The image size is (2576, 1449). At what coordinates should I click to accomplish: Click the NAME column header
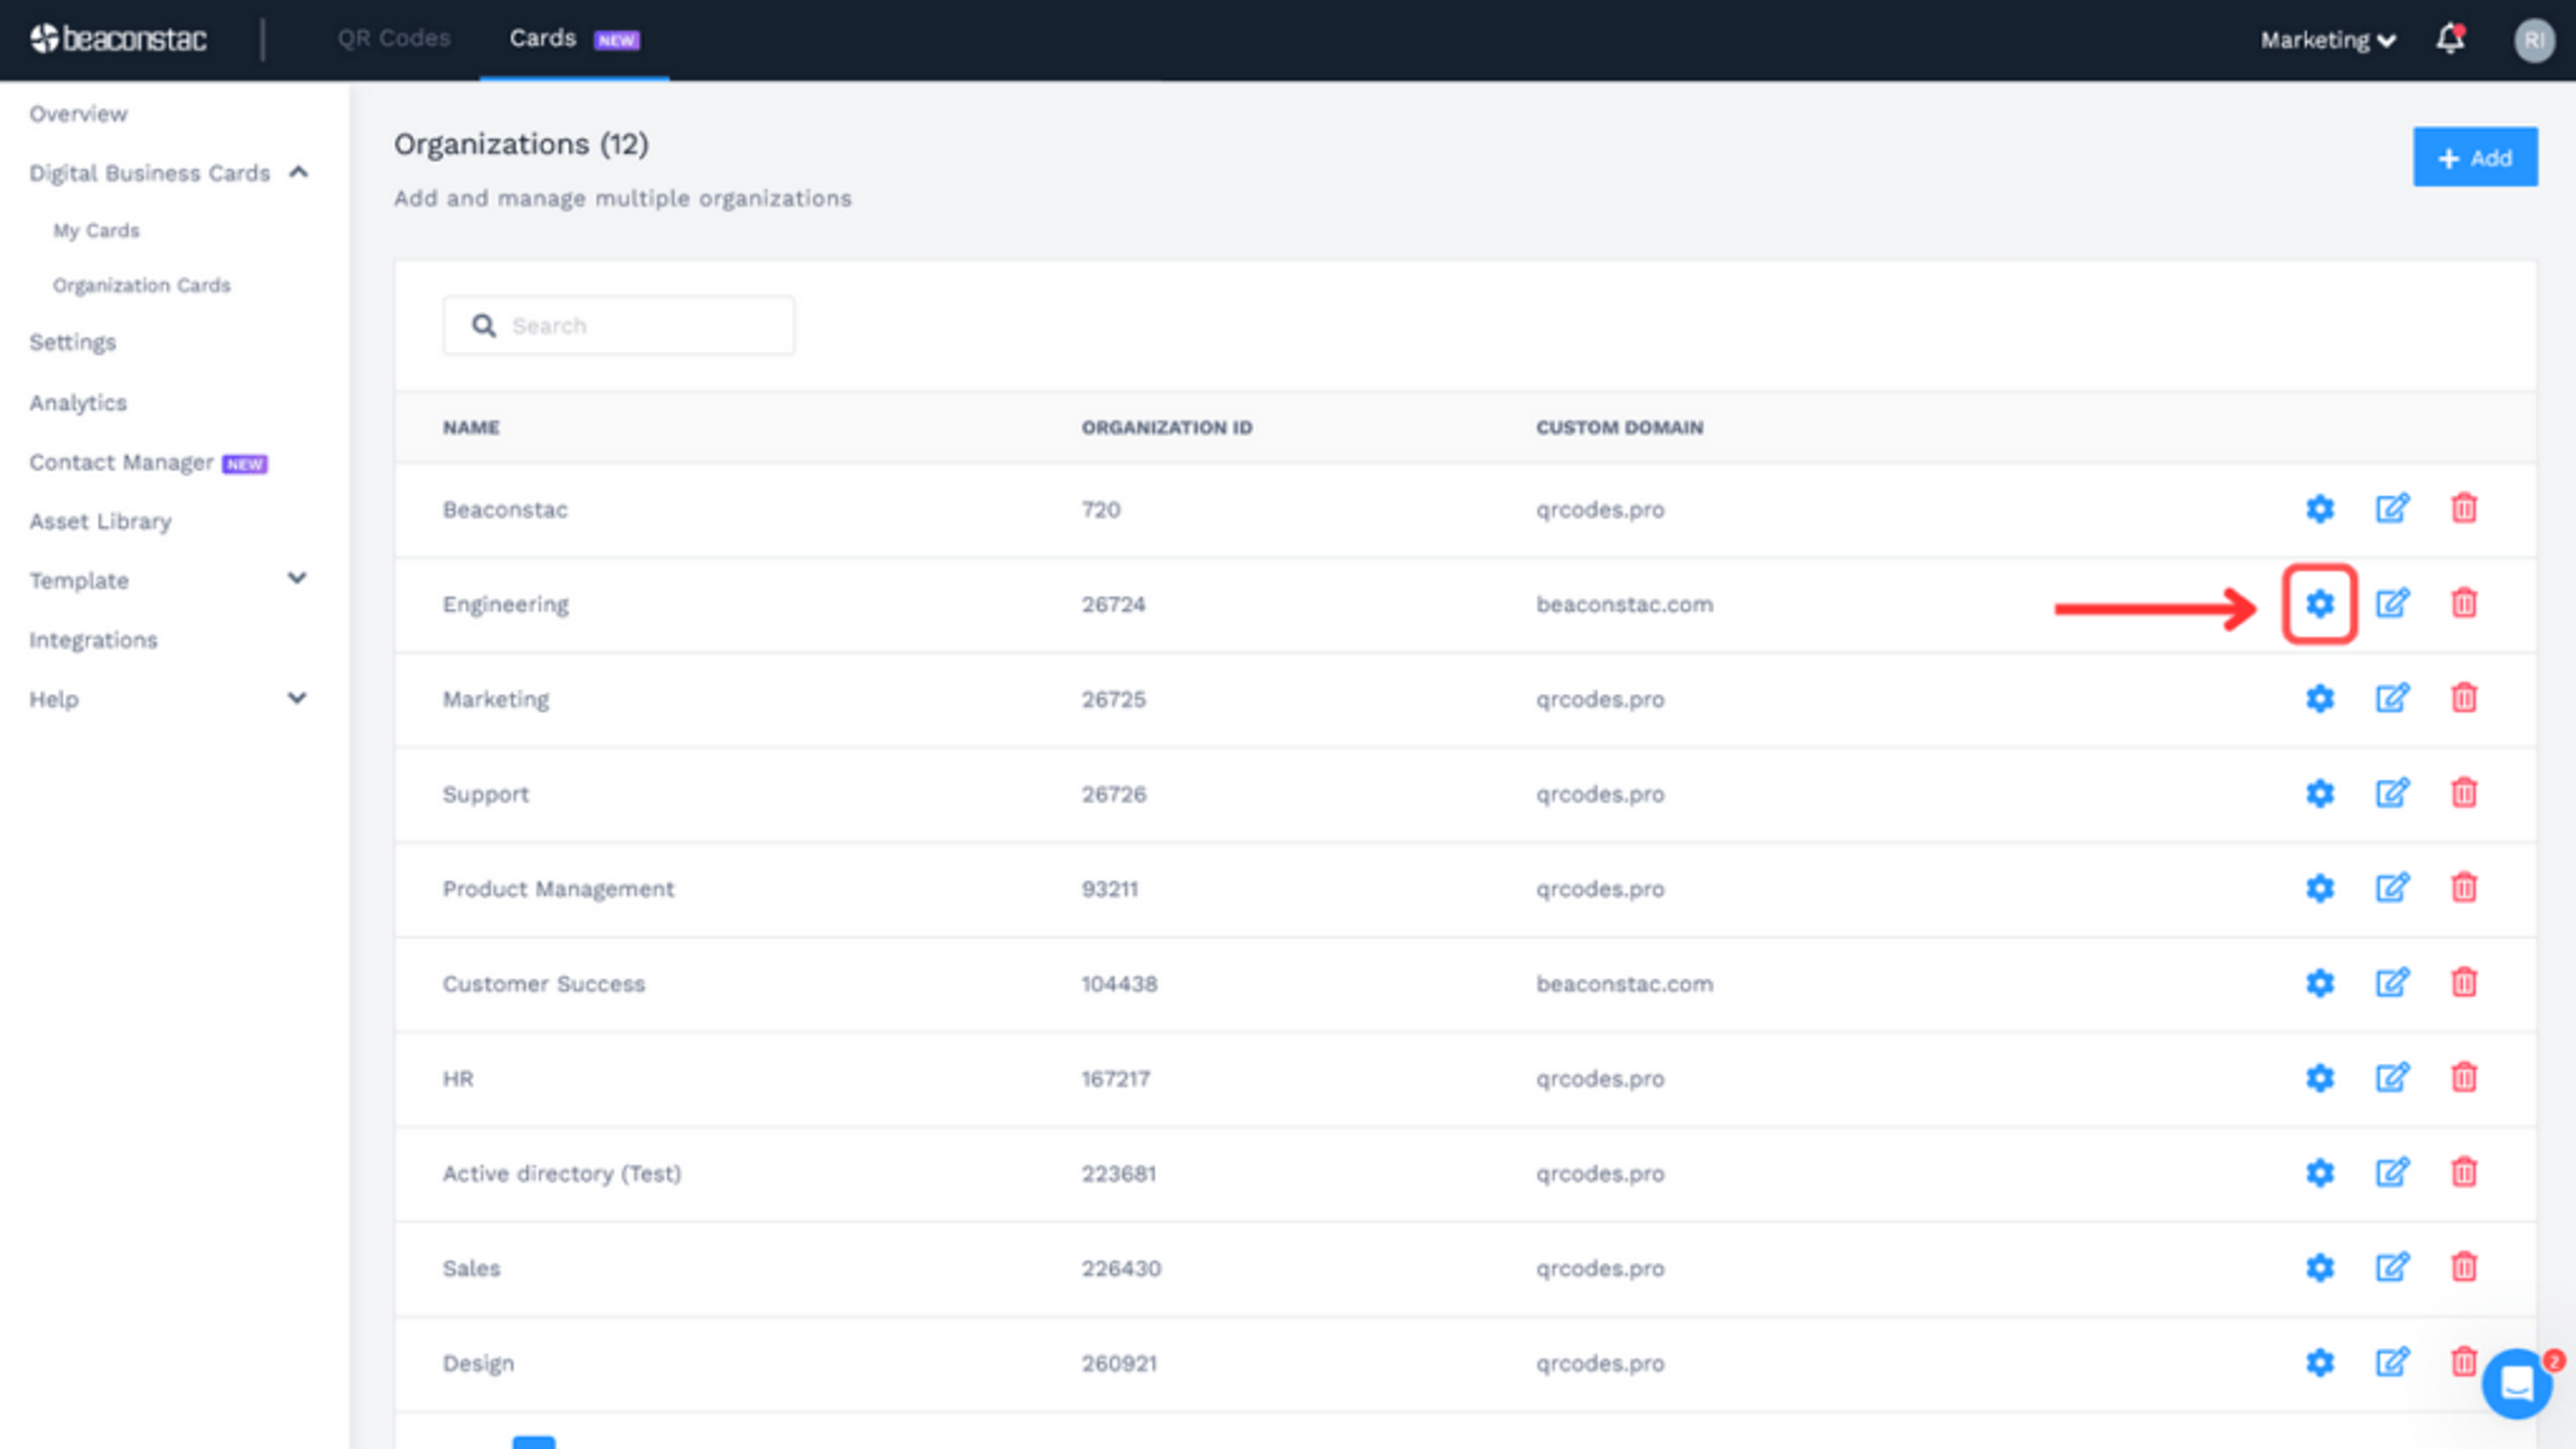point(471,427)
